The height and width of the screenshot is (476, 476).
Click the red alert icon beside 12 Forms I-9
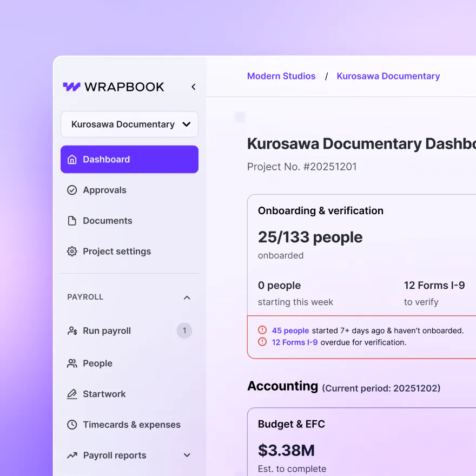pos(262,342)
